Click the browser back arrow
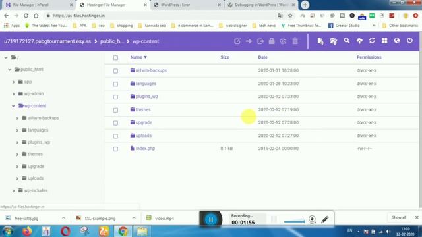 (x=7, y=16)
